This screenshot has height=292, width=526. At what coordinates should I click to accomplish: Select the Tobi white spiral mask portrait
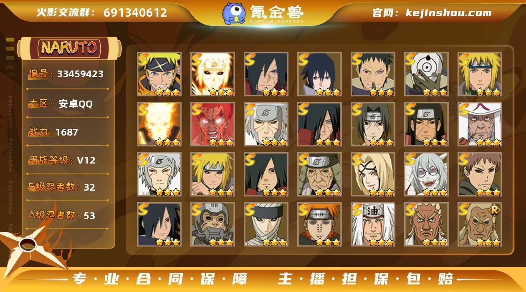426,74
